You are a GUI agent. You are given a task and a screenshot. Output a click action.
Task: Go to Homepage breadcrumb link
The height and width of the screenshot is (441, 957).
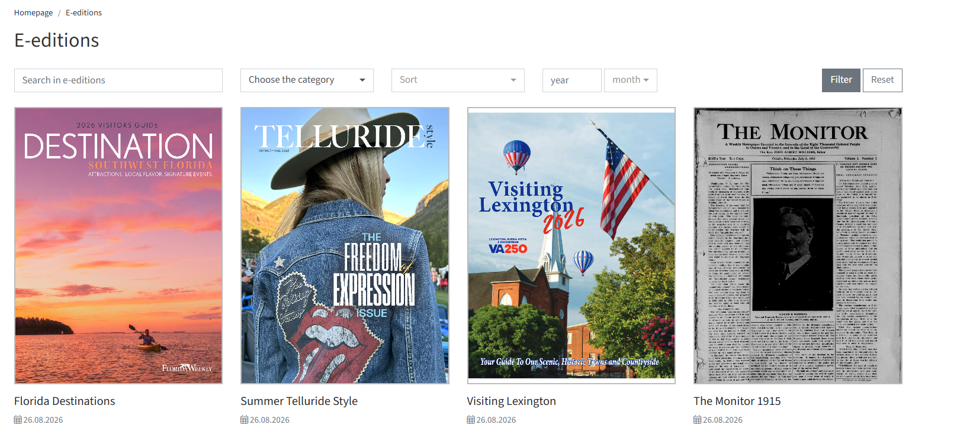33,12
